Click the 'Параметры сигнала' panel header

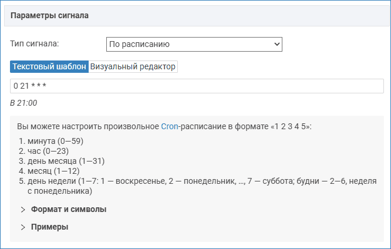click(197, 16)
